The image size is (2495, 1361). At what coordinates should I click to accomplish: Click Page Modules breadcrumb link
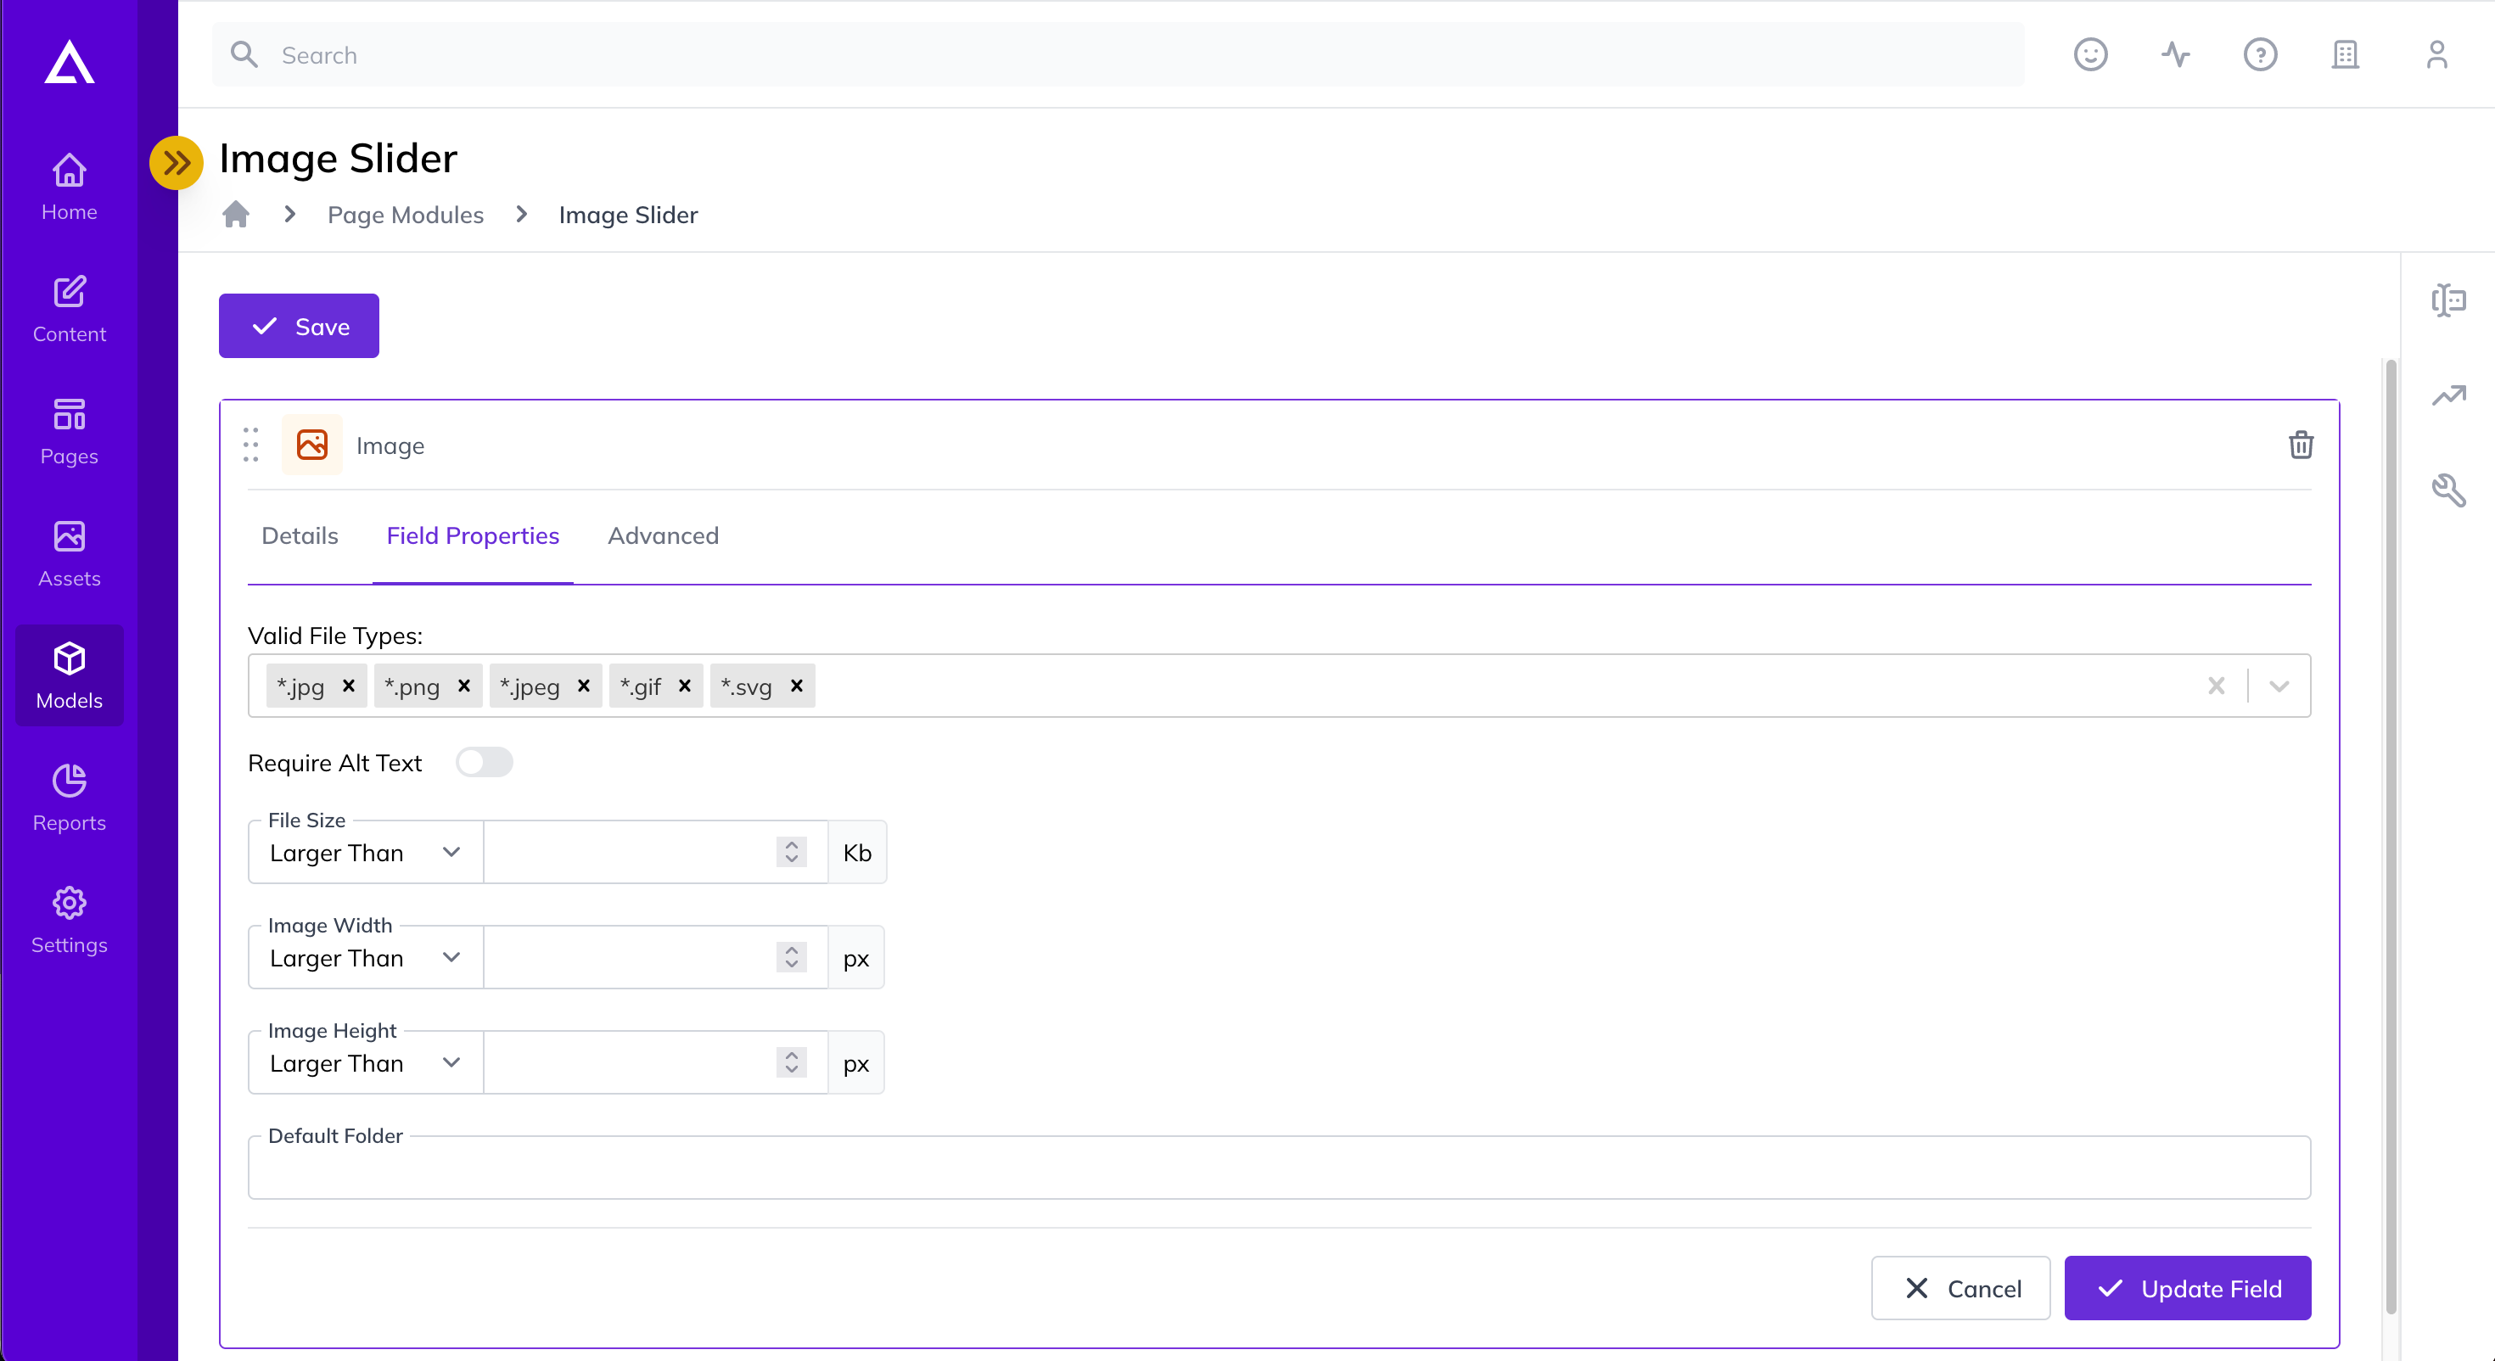pyautogui.click(x=405, y=214)
